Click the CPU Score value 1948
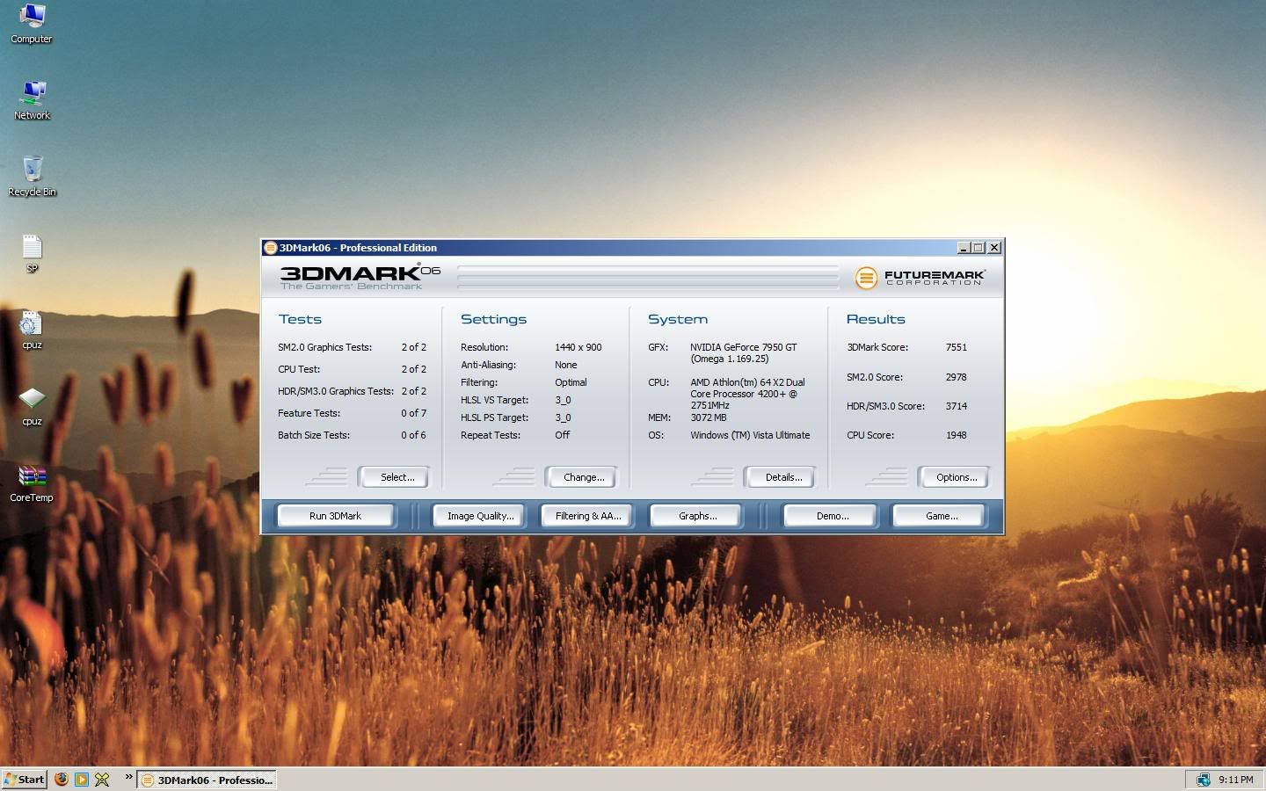The height and width of the screenshot is (791, 1266). click(956, 435)
